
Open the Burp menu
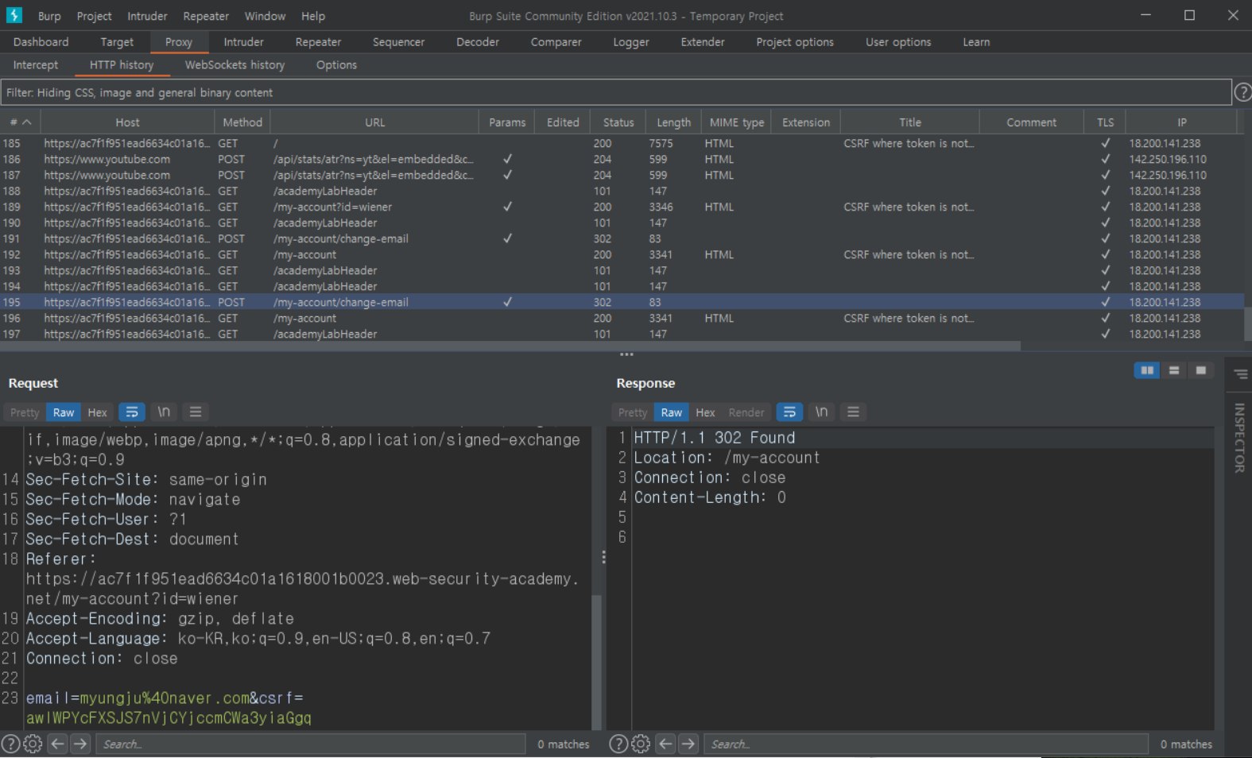click(x=49, y=16)
